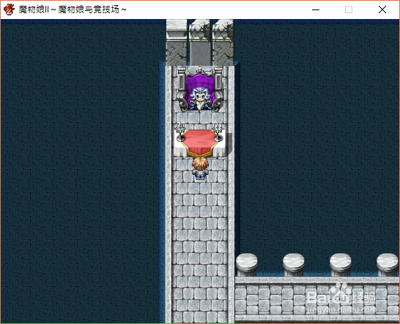Close the game window
Image resolution: width=400 pixels, height=324 pixels.
(x=382, y=10)
